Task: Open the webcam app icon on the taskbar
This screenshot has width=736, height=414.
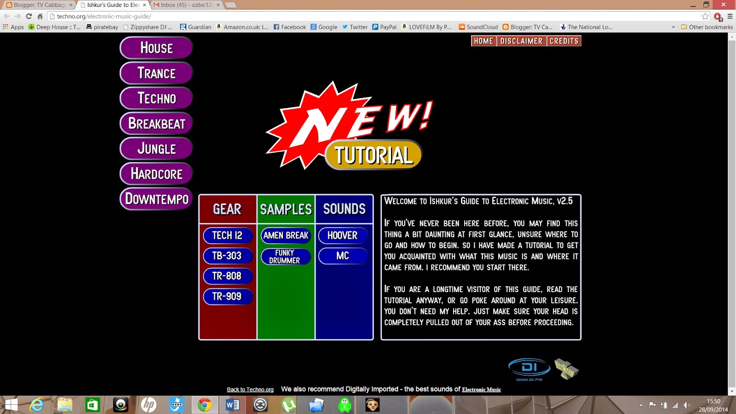Action: [x=121, y=405]
